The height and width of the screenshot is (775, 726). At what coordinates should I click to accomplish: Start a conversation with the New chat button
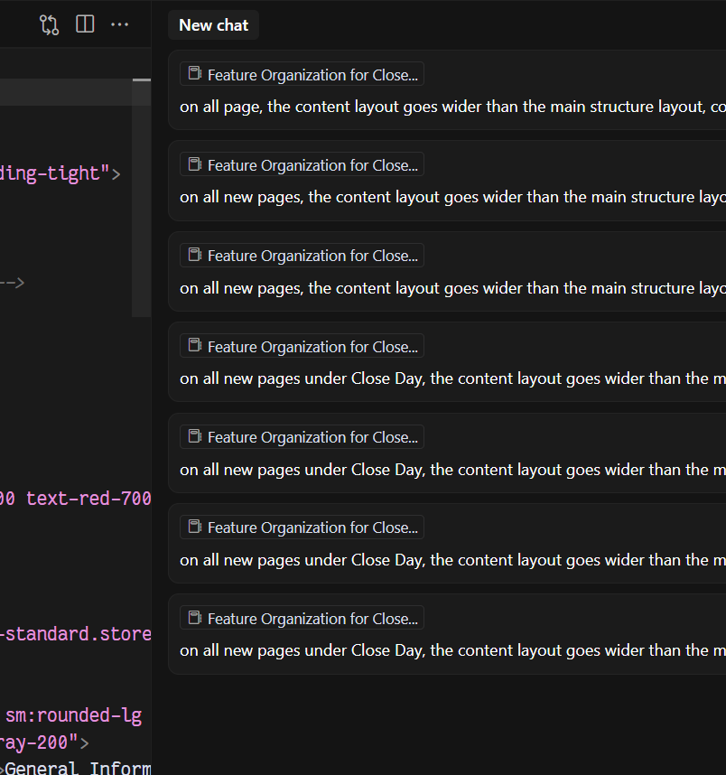click(213, 25)
